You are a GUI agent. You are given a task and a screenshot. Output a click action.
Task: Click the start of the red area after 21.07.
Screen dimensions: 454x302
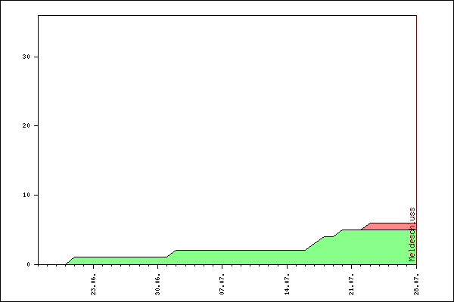point(365,226)
